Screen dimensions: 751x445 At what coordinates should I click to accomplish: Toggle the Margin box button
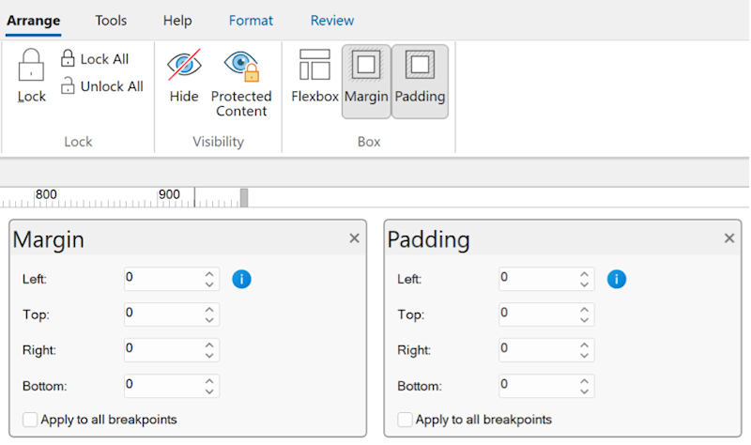(366, 67)
